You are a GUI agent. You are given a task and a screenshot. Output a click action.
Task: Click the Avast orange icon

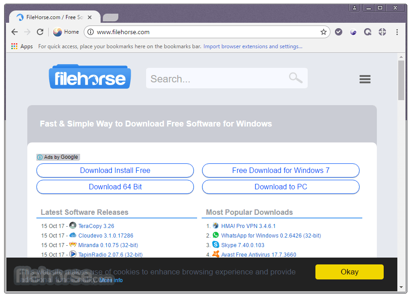tap(215, 254)
